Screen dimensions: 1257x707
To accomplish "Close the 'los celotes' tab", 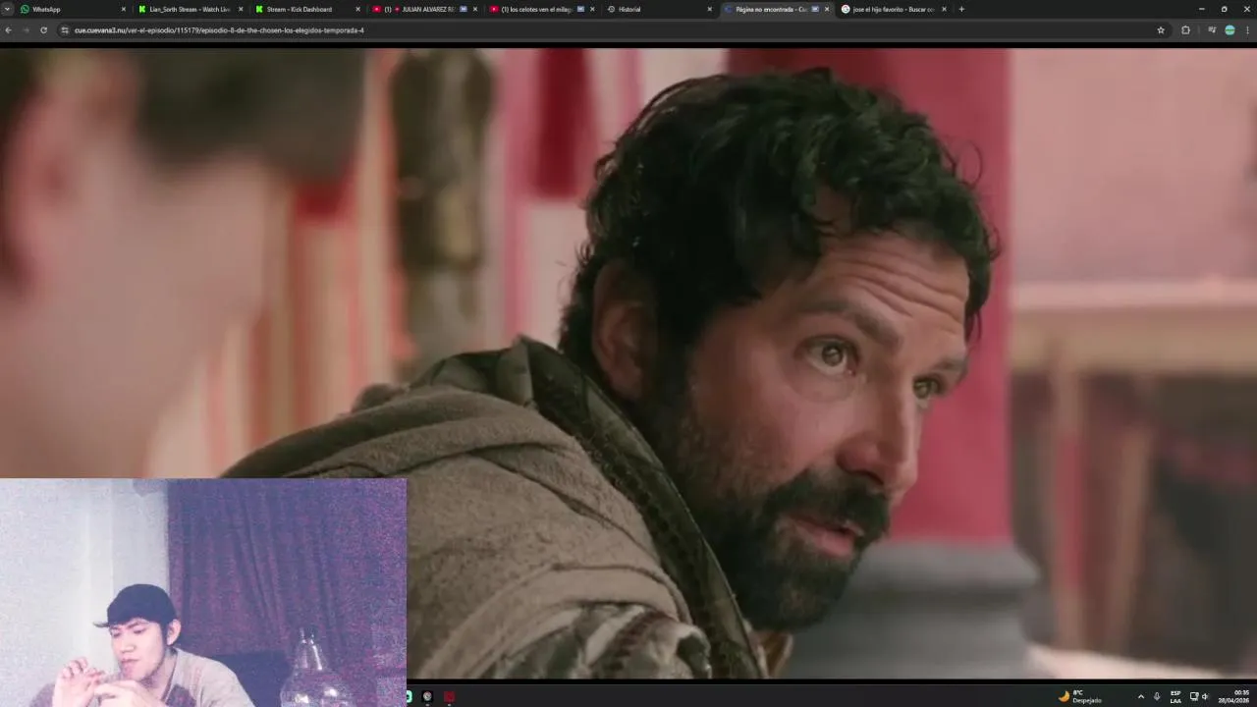I will point(592,9).
